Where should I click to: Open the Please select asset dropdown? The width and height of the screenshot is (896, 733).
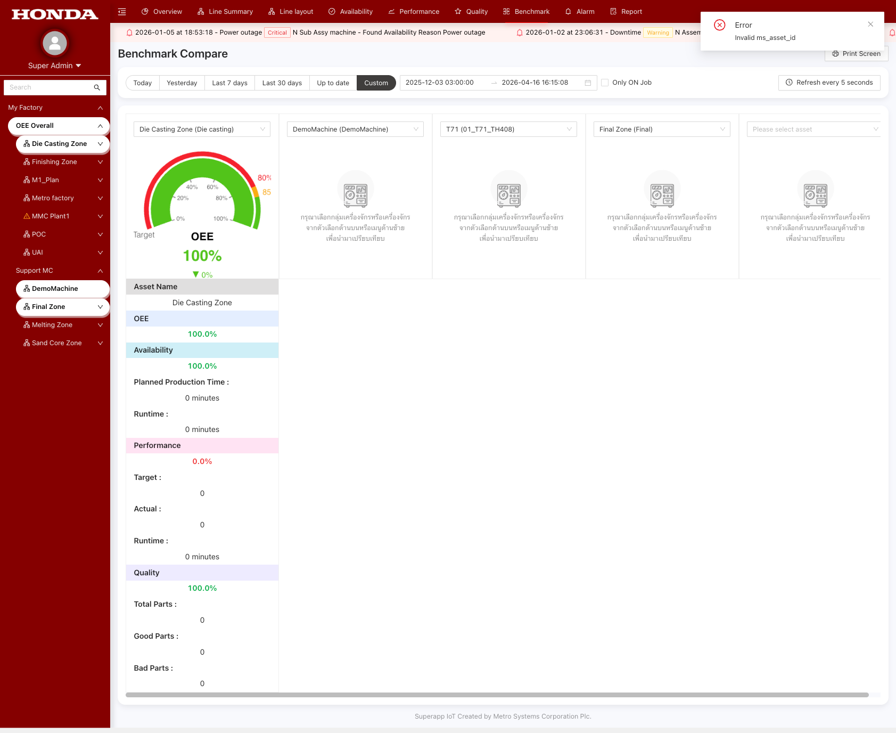[x=813, y=129]
